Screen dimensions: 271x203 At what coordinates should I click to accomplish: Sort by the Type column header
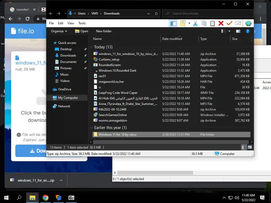click(x=214, y=39)
